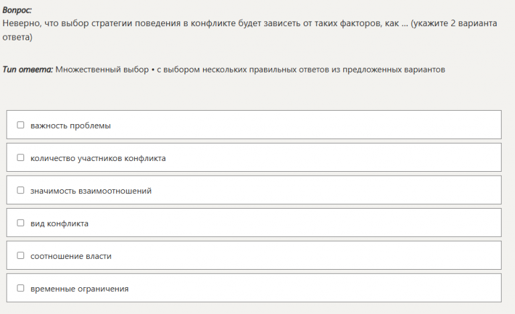
Task: Click the 'значимость взаимоотношений' label text
Action: tap(91, 191)
